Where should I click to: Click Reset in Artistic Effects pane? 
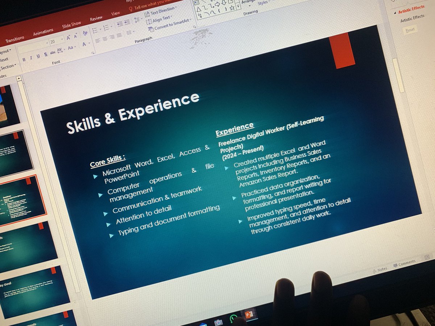tap(410, 30)
